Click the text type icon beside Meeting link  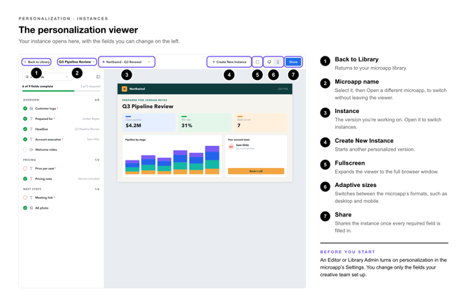(x=31, y=197)
